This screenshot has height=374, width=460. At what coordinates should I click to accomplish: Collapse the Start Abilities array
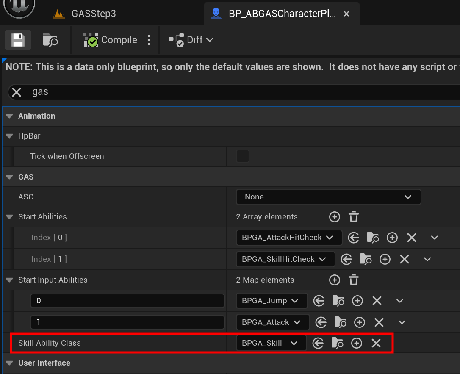pyautogui.click(x=9, y=217)
